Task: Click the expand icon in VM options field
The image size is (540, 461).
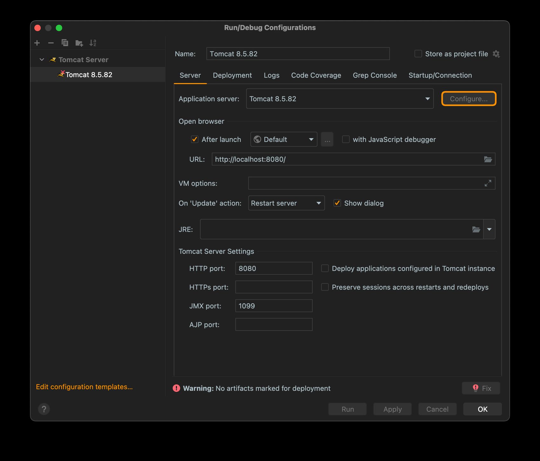Action: pos(488,183)
